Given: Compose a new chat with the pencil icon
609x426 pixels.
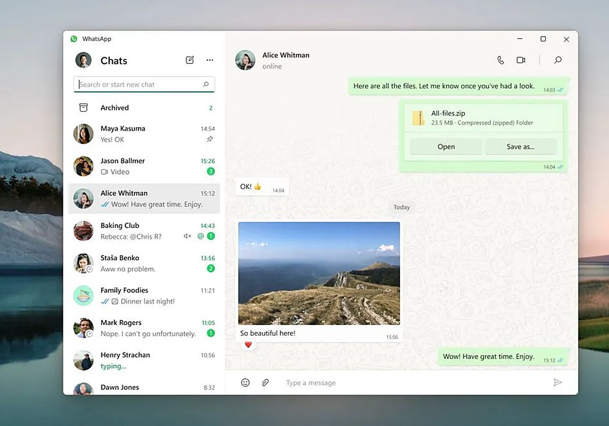Looking at the screenshot, I should [189, 60].
